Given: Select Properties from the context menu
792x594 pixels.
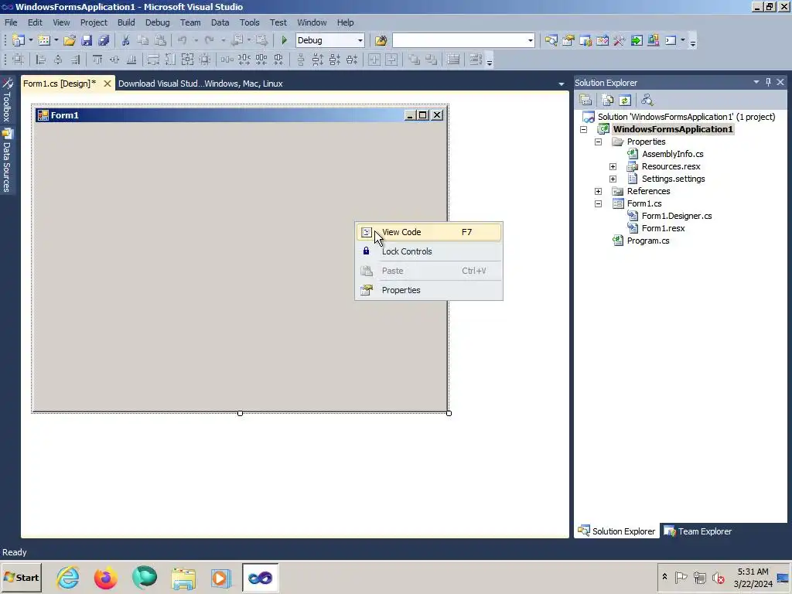Looking at the screenshot, I should pos(428,291).
